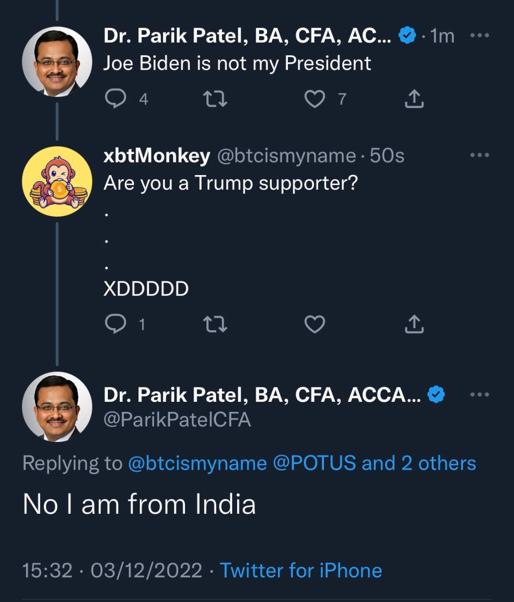Viewport: 514px width, 602px height.
Task: Open the Twitter for iPhone source link
Action: [301, 570]
